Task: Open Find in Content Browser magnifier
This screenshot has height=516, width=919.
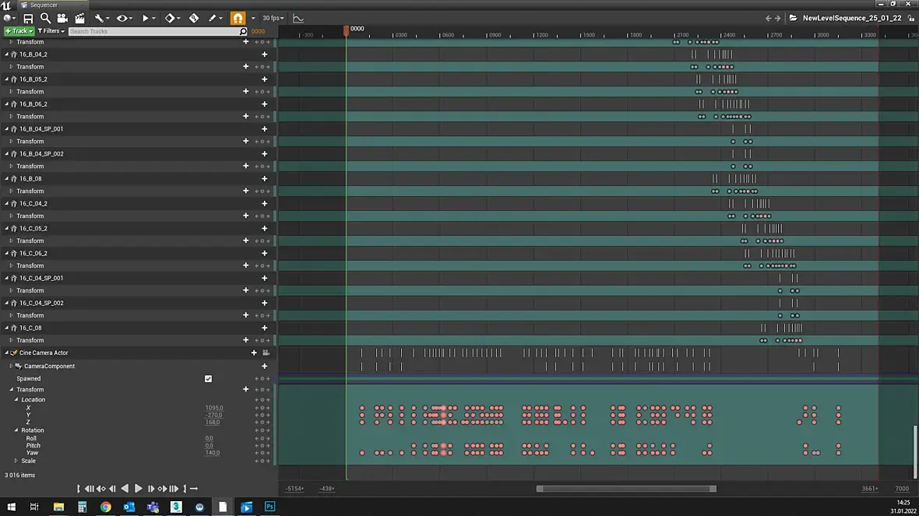Action: tap(45, 18)
